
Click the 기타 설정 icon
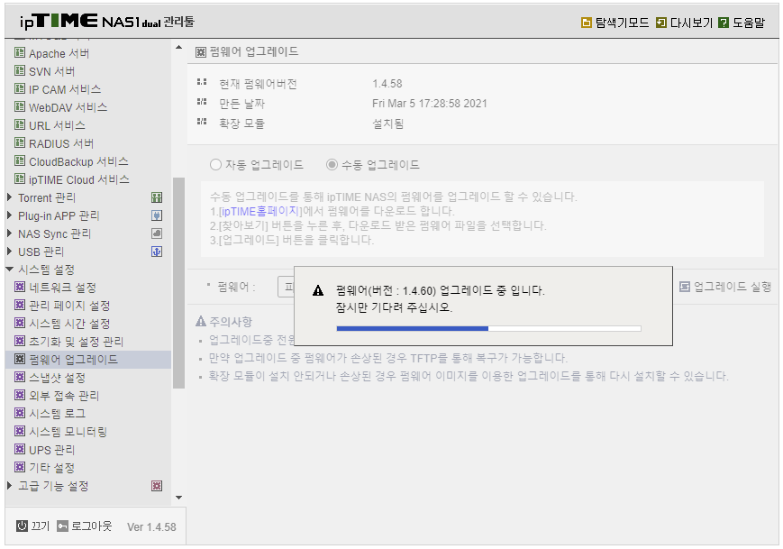click(20, 467)
